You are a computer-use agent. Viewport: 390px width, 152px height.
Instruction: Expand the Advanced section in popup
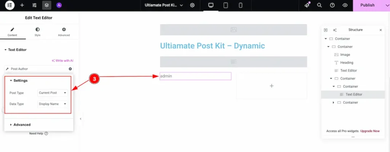pyautogui.click(x=22, y=125)
